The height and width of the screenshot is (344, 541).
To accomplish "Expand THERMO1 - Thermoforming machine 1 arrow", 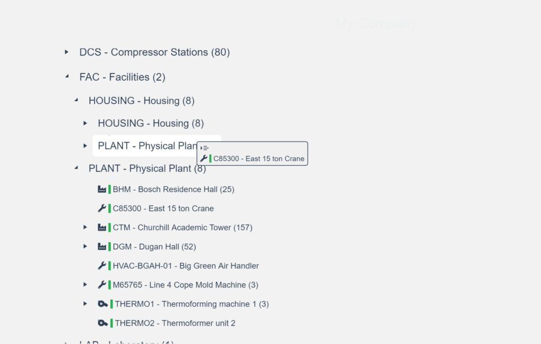I will point(85,304).
